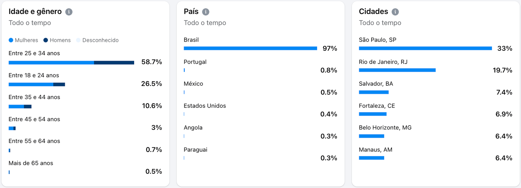Click the 58.7% value for ages 25–34

coord(151,62)
